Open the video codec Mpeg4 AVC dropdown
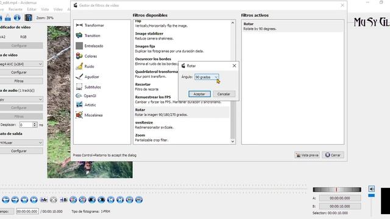Image resolution: width=390 pixels, height=219 pixels. point(21,64)
